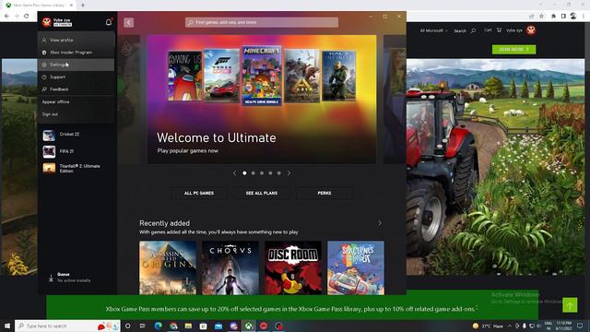
Task: Click the Vybe zye profile avatar in Xbox app
Action: point(47,22)
